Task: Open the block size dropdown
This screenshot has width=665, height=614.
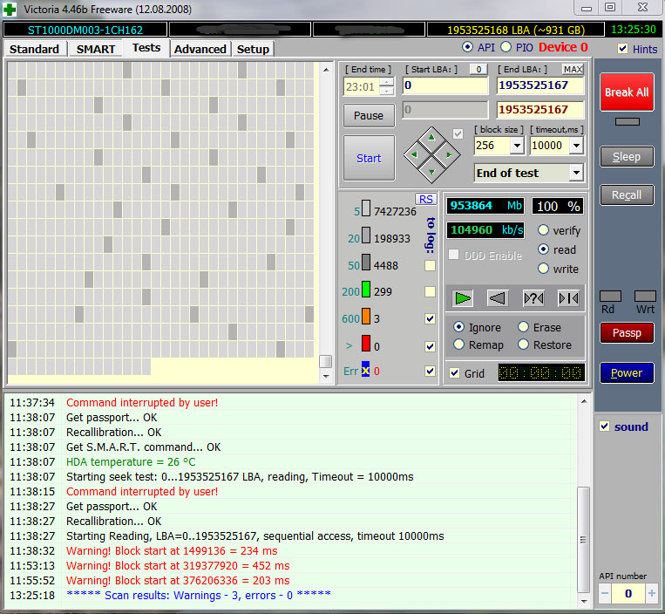Action: pyautogui.click(x=517, y=146)
